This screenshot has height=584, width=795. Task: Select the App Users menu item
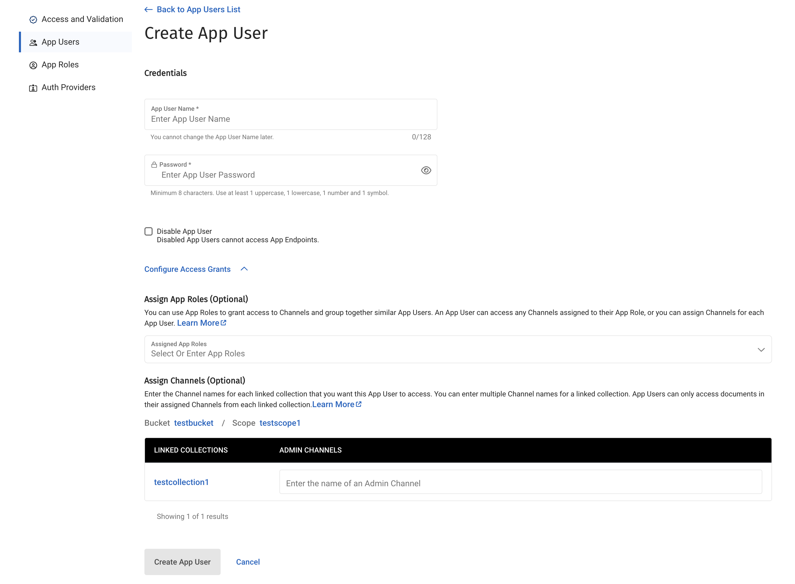(x=60, y=42)
